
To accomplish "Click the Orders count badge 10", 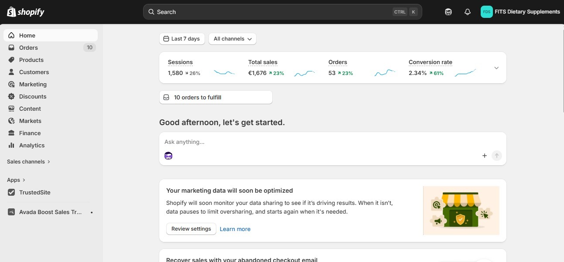I will point(89,48).
